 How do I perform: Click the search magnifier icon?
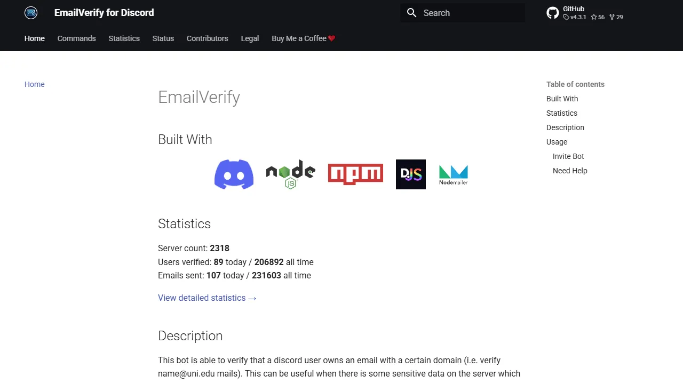[411, 13]
